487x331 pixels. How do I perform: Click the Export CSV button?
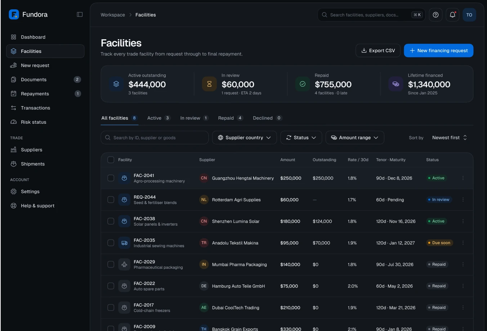[378, 50]
